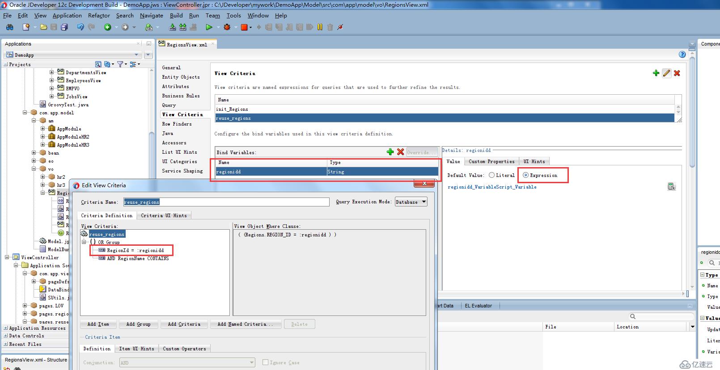Toggle the Ignore Case checkbox
This screenshot has width=720, height=370.
[265, 362]
